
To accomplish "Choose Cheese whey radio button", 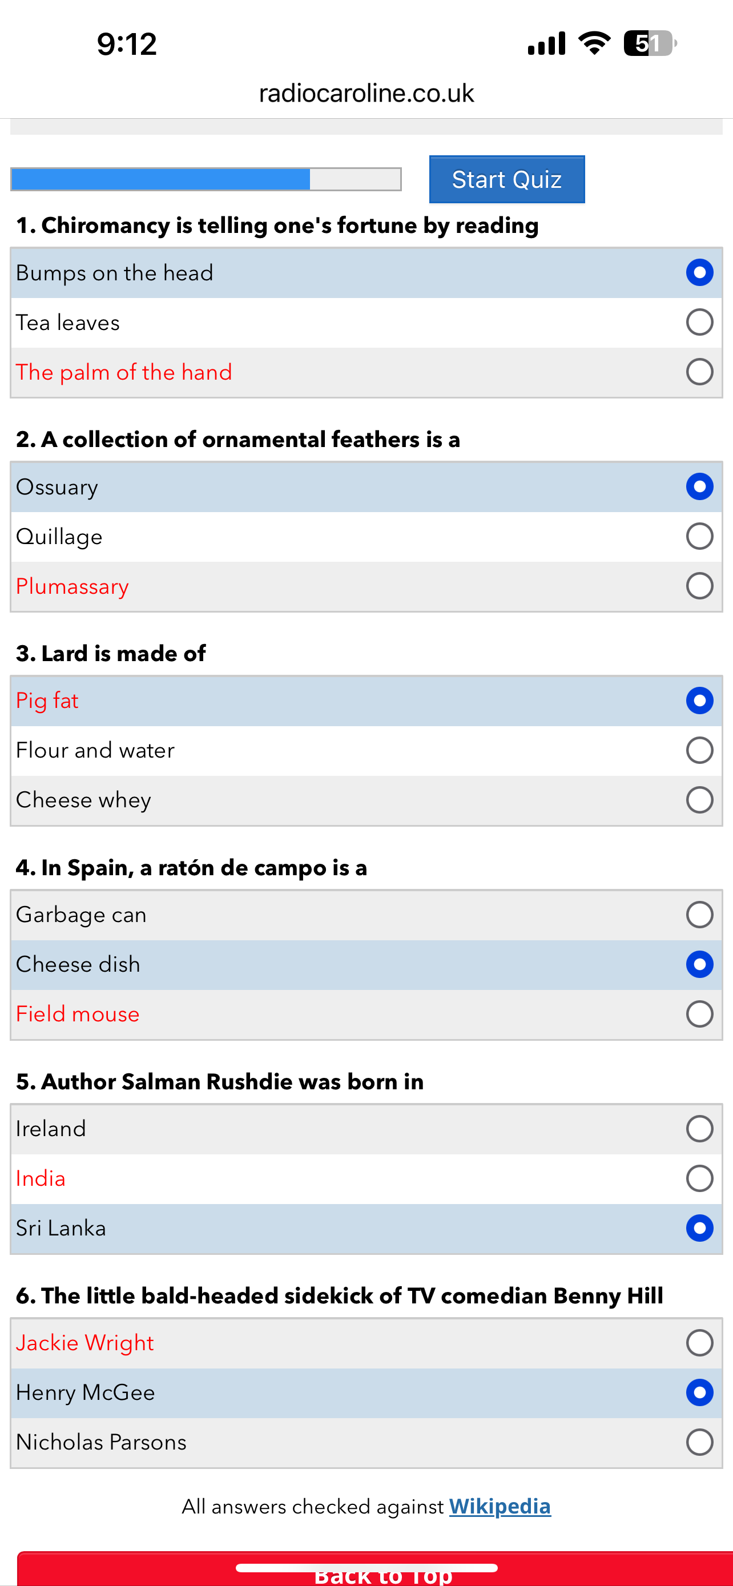I will pyautogui.click(x=700, y=800).
